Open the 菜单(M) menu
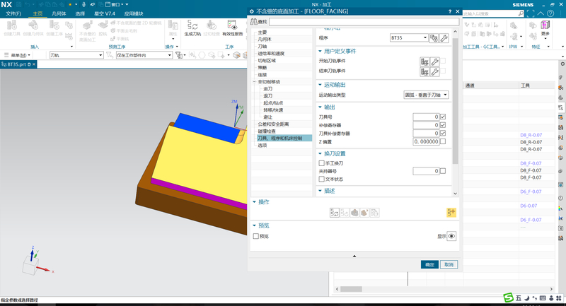This screenshot has width=566, height=306. [x=17, y=55]
